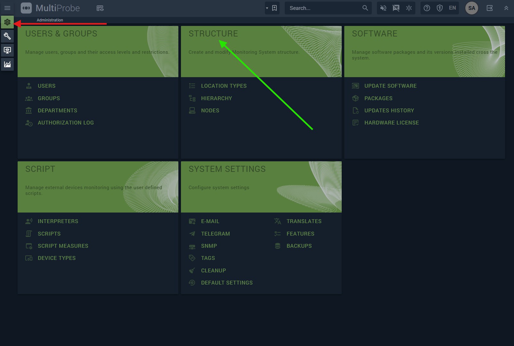Open the help question mark icon
The image size is (514, 346).
pos(427,8)
